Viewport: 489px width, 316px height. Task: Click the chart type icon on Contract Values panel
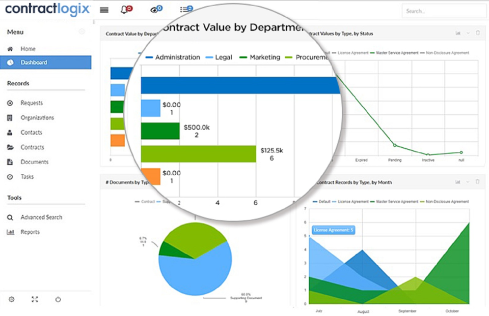457,33
